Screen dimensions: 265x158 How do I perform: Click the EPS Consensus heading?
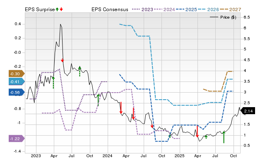(110, 10)
